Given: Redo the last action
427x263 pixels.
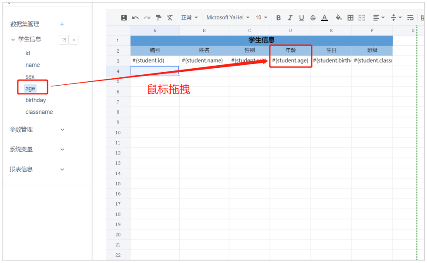Looking at the screenshot, I should tap(147, 18).
